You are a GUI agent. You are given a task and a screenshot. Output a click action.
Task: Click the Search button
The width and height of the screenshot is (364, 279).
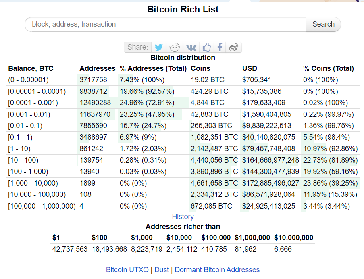(323, 24)
